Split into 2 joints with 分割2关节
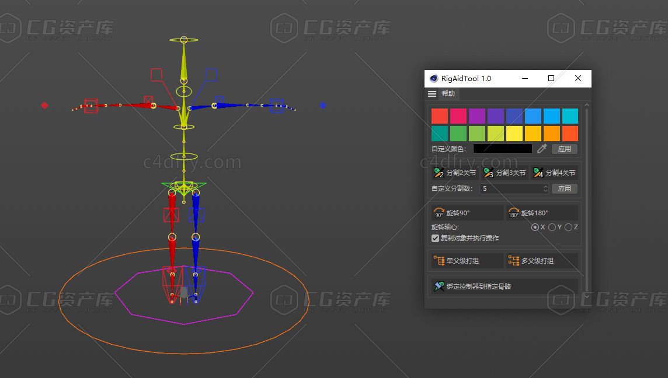Screen dimensions: 668x378 pos(455,173)
